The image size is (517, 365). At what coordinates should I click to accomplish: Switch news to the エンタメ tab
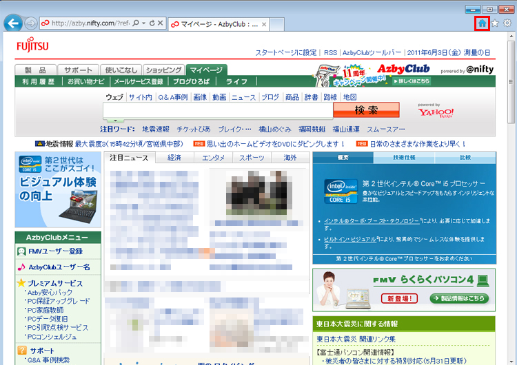(213, 158)
